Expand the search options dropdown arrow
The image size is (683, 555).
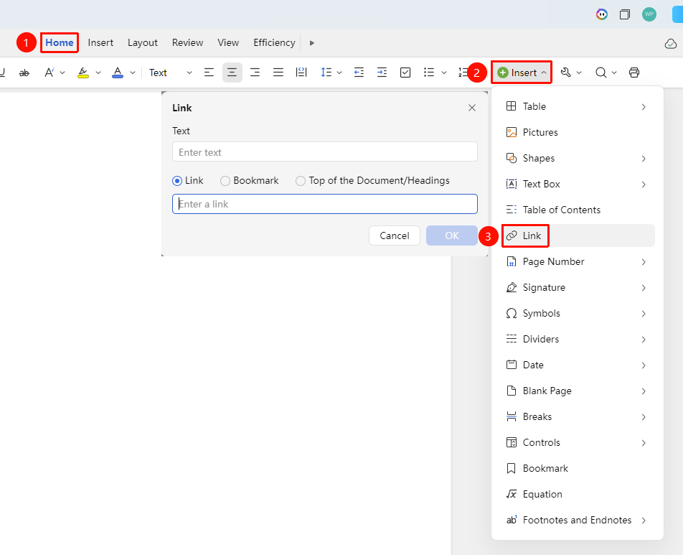tap(613, 73)
